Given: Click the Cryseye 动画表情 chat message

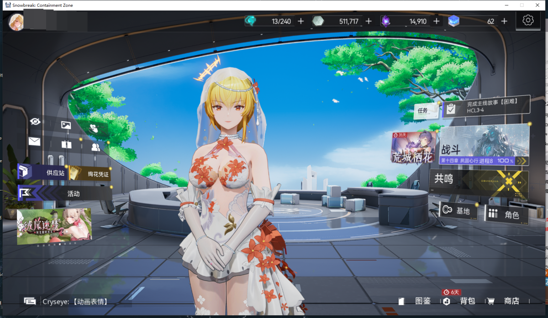Looking at the screenshot, I should 75,302.
